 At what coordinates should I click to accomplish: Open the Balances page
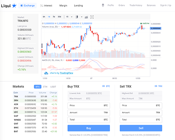(x=151, y=5)
